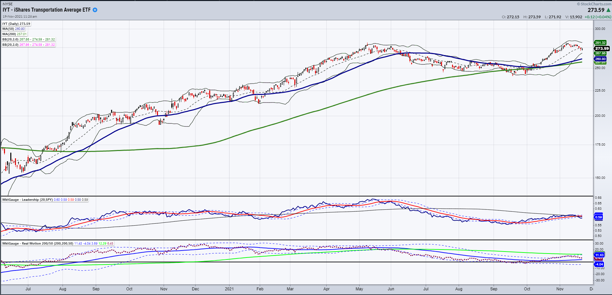This screenshot has height=295, width=612.
Task: Click the blue plus icon beside the ETF title
Action: 95,10
